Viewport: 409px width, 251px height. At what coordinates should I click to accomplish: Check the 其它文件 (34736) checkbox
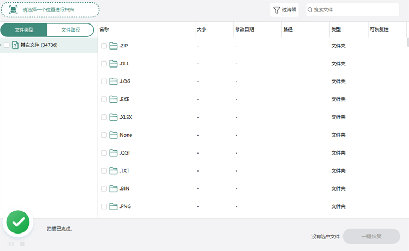(x=7, y=45)
